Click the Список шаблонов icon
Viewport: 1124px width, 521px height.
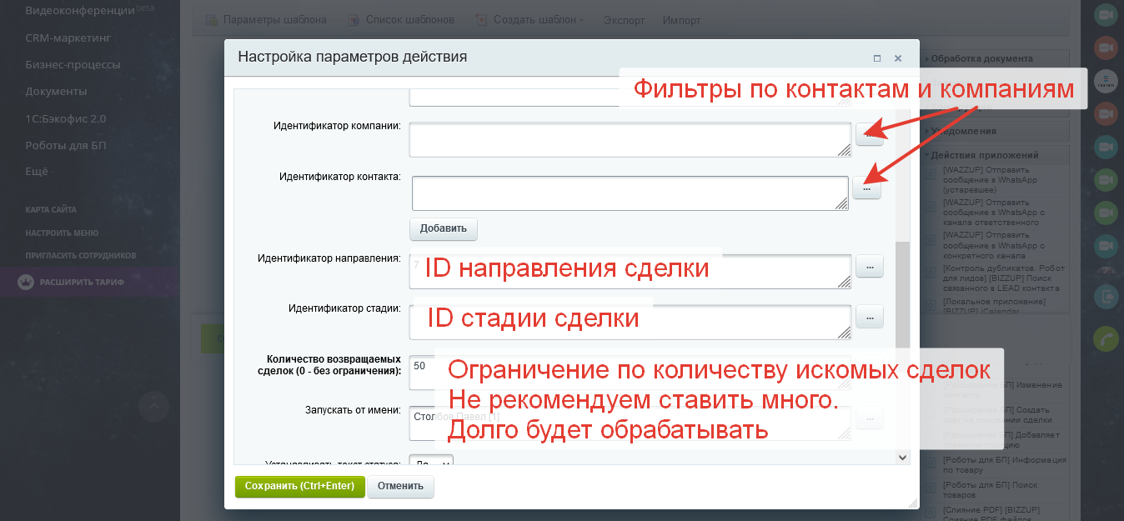tap(353, 20)
